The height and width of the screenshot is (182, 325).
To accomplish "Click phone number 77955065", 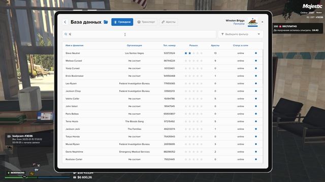I will click(x=169, y=83).
